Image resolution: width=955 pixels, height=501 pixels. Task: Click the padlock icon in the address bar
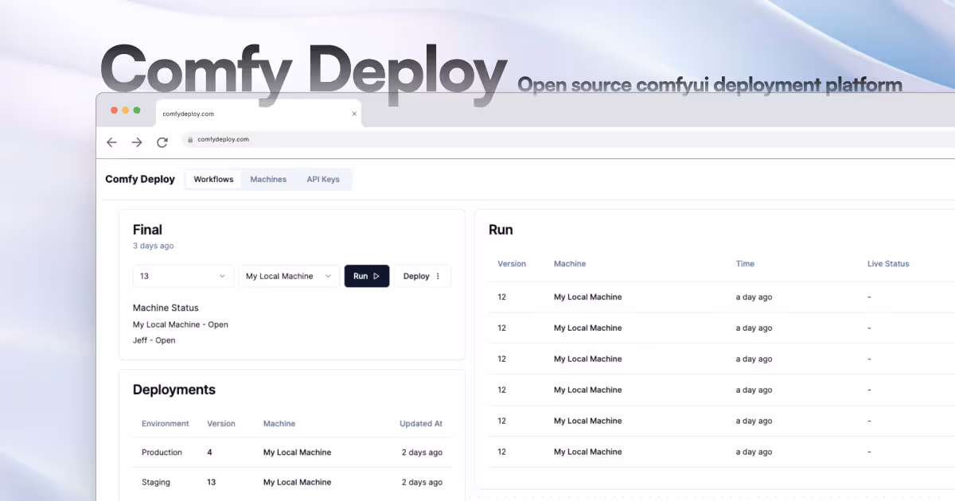pos(189,139)
